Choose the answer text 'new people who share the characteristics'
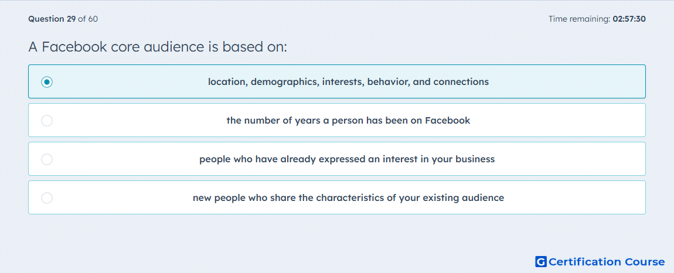Viewport: 674px width, 273px height. (348, 198)
